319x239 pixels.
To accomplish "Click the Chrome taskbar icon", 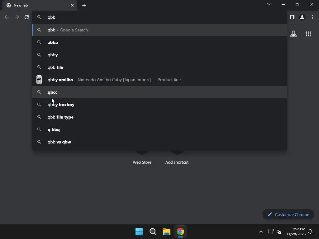I will click(x=180, y=232).
